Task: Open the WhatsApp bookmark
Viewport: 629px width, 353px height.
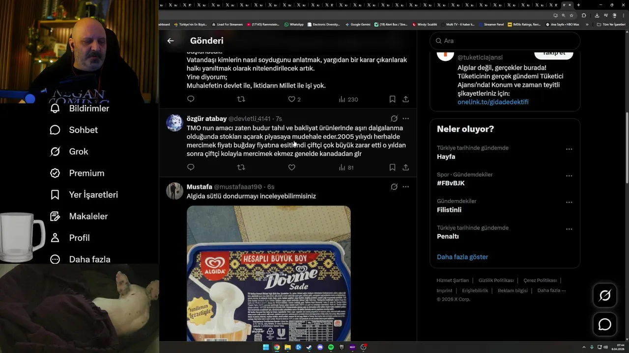Action: coord(294,24)
